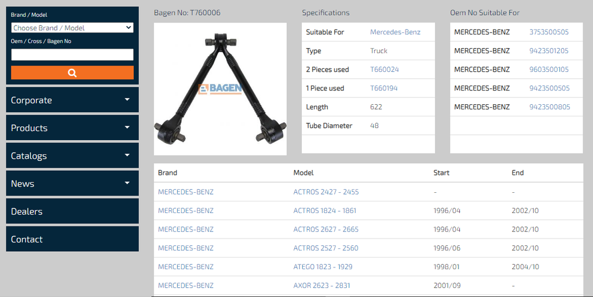
Task: Click the News dropdown arrow
Action: (x=127, y=183)
